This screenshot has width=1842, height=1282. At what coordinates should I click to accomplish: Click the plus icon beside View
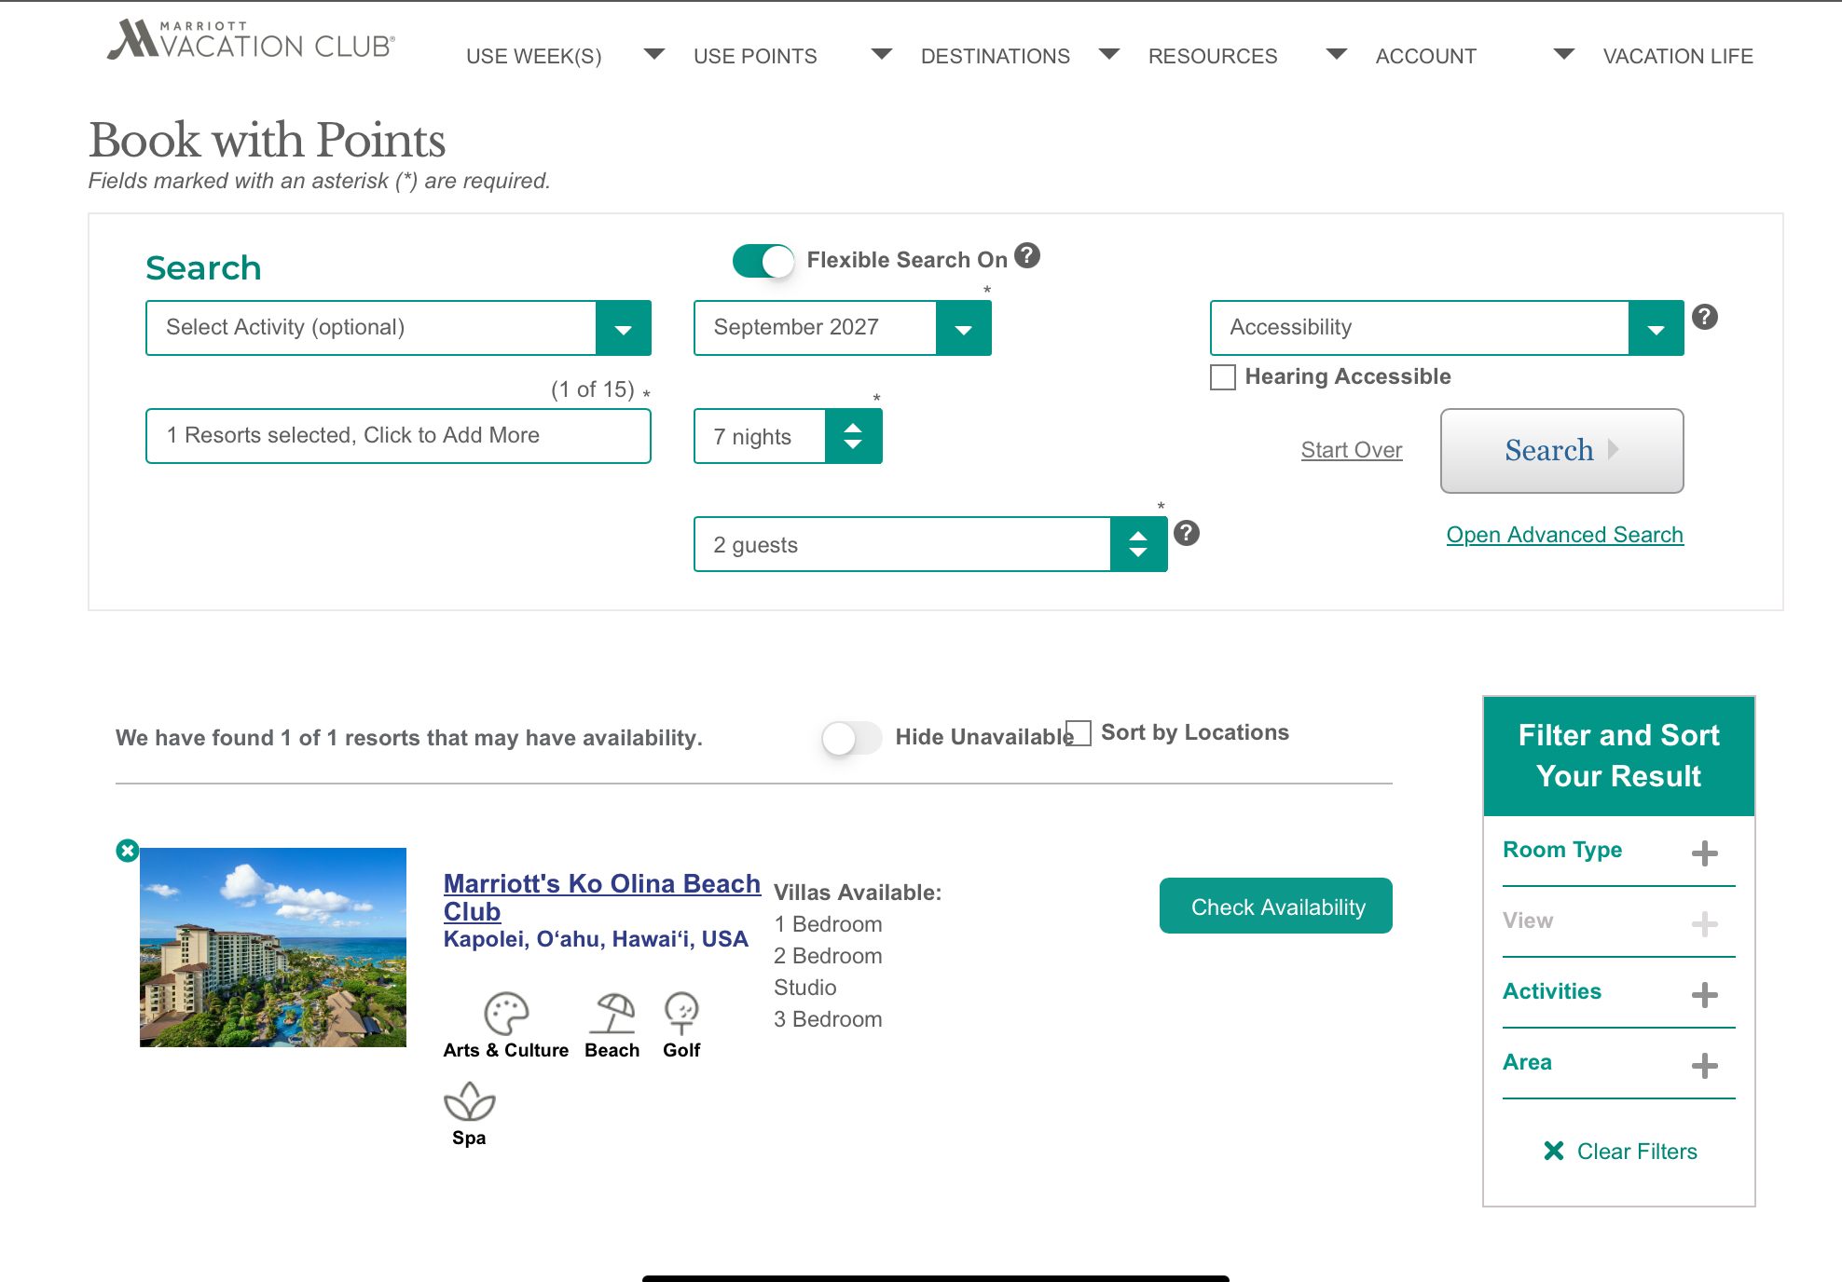(1705, 924)
